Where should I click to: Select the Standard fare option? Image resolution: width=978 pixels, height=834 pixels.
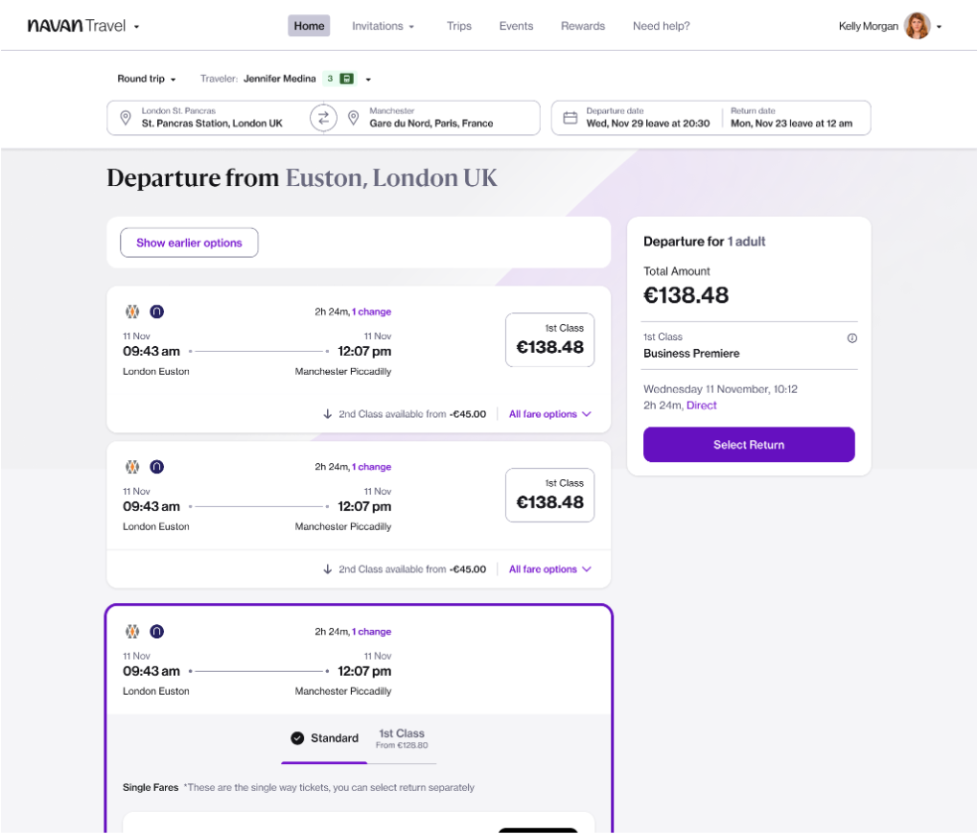click(324, 738)
